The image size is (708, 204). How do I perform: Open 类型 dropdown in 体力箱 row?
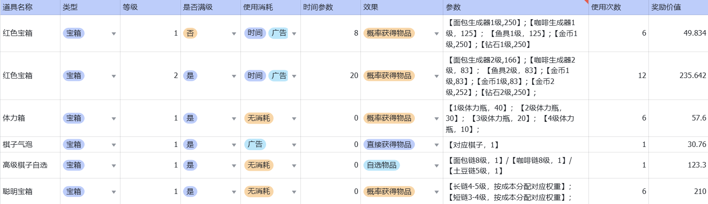coord(114,118)
